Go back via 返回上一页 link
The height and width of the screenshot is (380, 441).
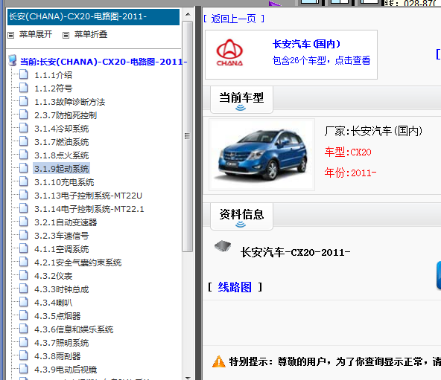234,19
